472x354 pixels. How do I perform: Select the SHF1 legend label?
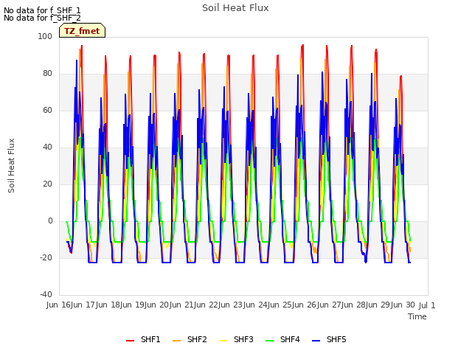(150, 339)
